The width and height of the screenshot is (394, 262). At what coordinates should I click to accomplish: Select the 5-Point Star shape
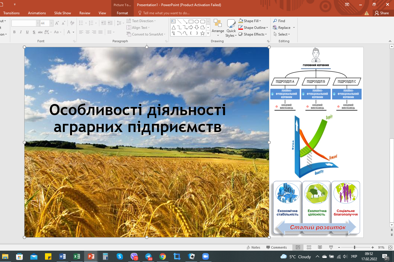pyautogui.click(x=203, y=33)
